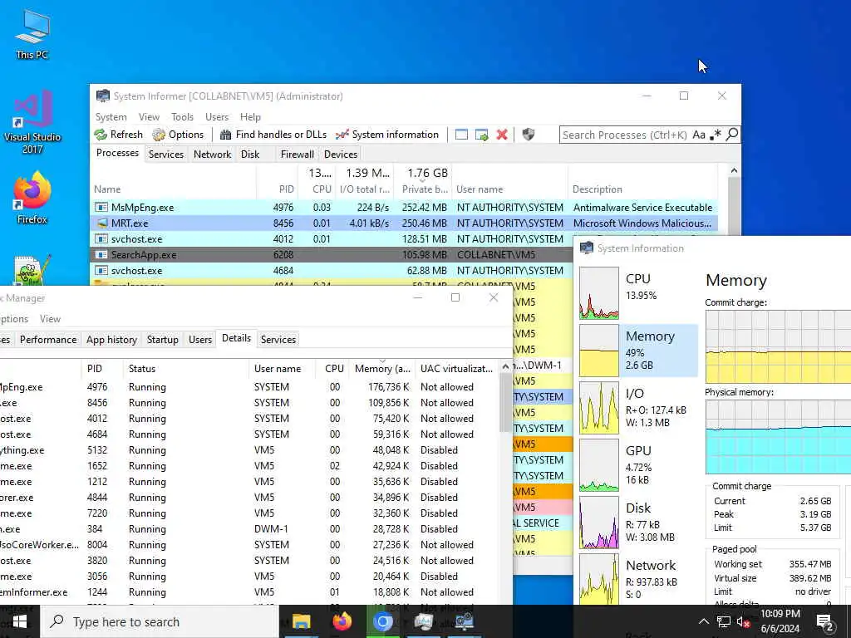Sort by Description column in System Informer
Image resolution: width=851 pixels, height=638 pixels.
597,189
